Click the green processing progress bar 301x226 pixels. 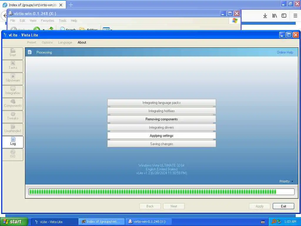[x=161, y=192]
